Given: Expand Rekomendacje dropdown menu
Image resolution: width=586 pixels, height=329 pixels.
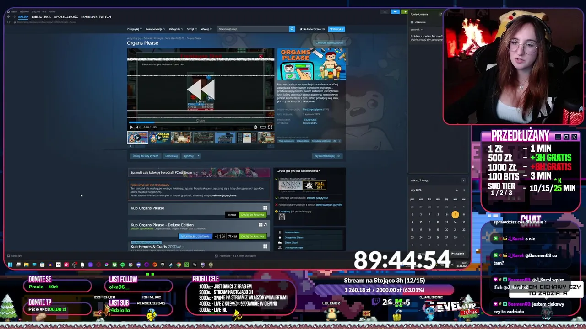Looking at the screenshot, I should [x=155, y=29].
